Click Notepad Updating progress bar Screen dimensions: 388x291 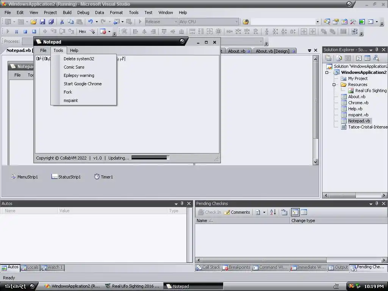(x=150, y=158)
